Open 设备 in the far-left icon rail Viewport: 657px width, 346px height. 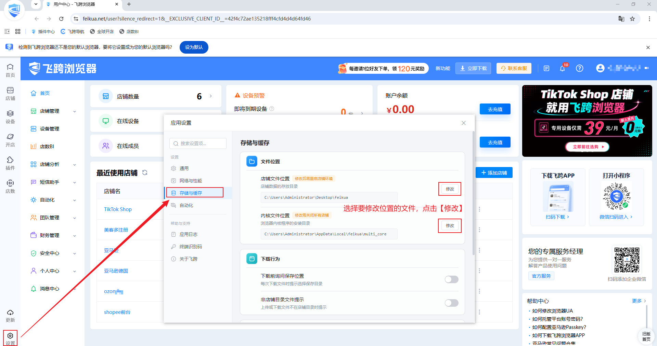coord(10,117)
